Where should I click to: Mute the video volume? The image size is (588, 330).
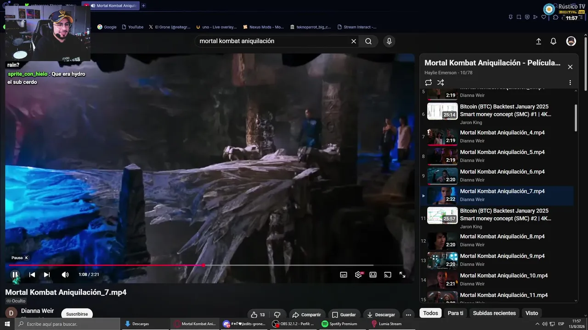coord(65,275)
